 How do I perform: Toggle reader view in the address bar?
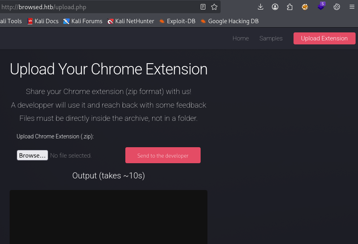[x=203, y=7]
